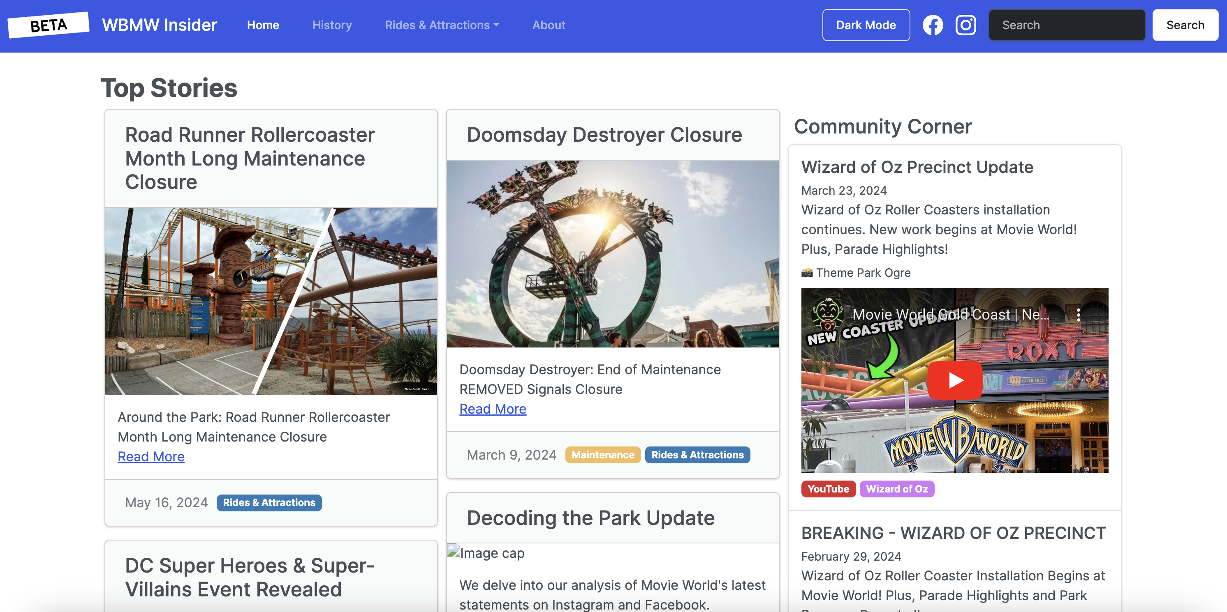Click the Search submit button

coord(1185,25)
